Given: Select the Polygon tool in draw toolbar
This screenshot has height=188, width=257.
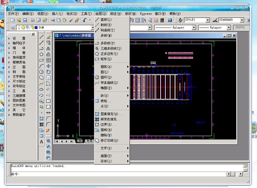Looking at the screenshot, I should (42, 54).
